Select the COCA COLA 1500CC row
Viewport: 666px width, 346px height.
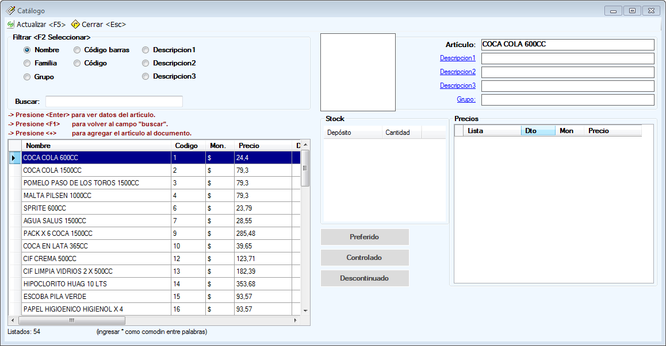pyautogui.click(x=155, y=170)
